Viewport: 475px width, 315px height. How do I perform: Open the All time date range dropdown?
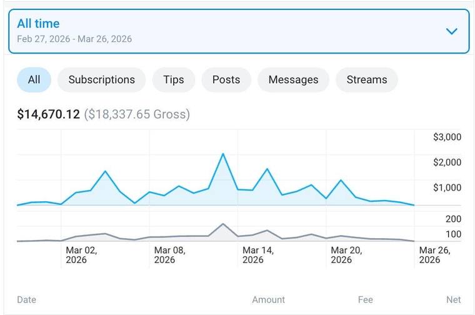coord(239,31)
